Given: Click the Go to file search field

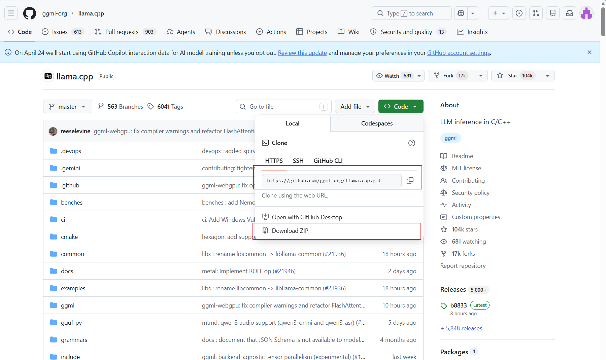Looking at the screenshot, I should tap(283, 107).
